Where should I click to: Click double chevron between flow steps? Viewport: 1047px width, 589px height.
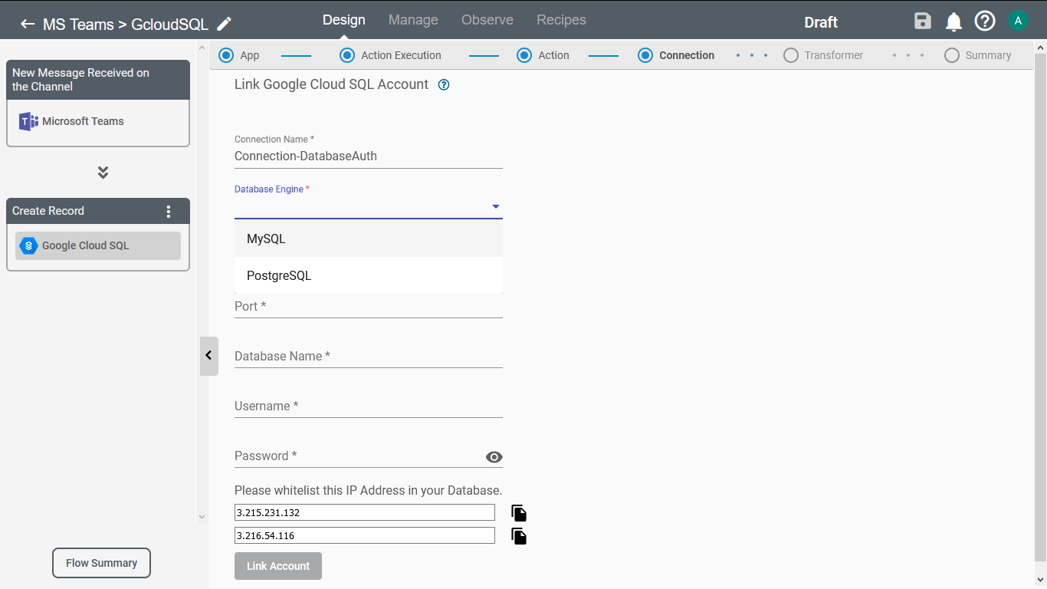click(103, 173)
